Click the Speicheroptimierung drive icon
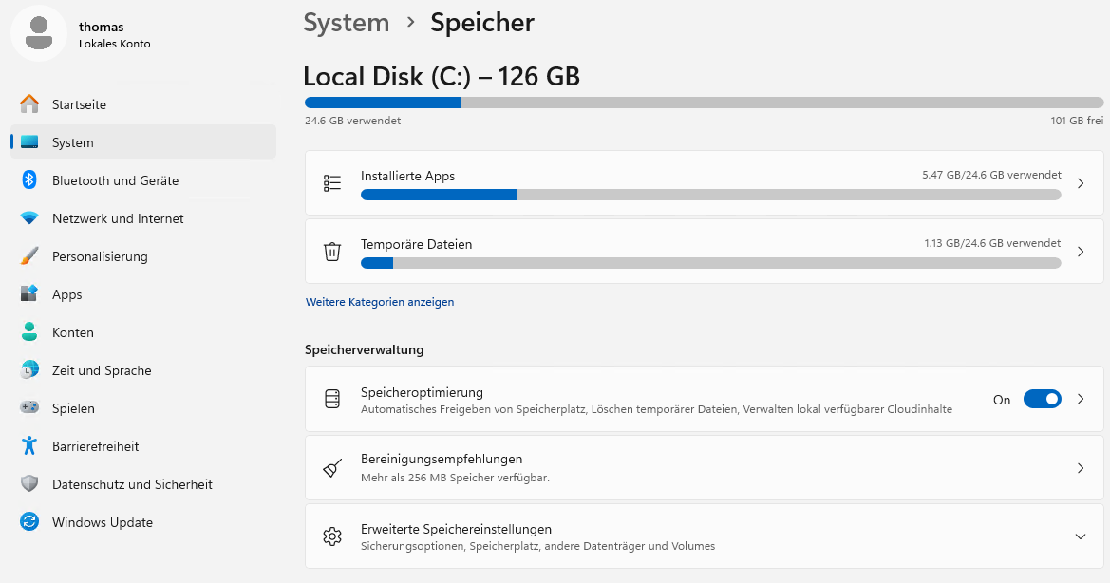1110x583 pixels. [x=331, y=399]
